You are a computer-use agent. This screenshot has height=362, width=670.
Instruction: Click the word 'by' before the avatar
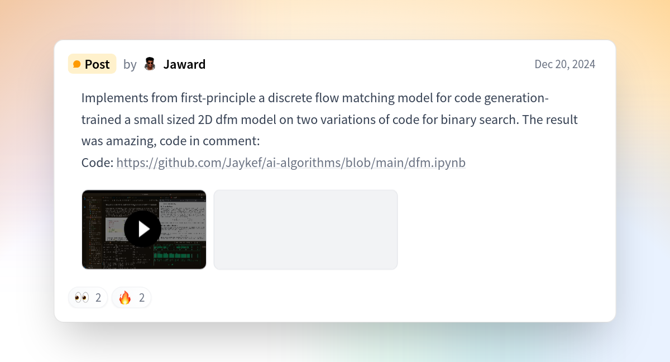click(130, 64)
